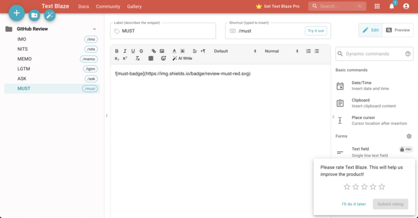
Task: Insert an image with the image icon
Action: 162,51
